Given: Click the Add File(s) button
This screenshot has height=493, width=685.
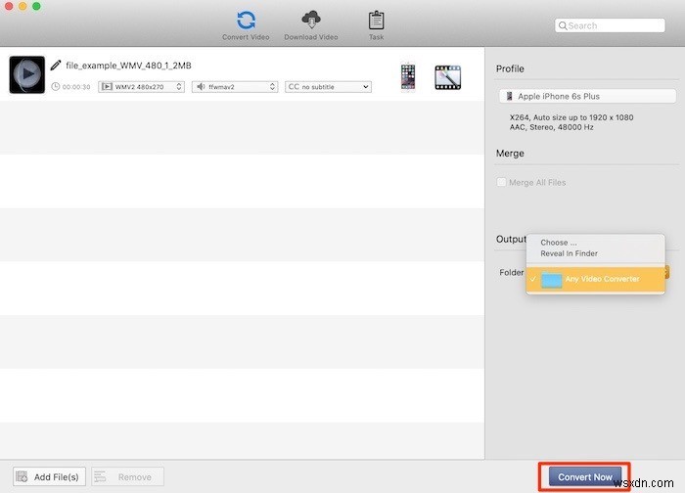Looking at the screenshot, I should click(49, 476).
